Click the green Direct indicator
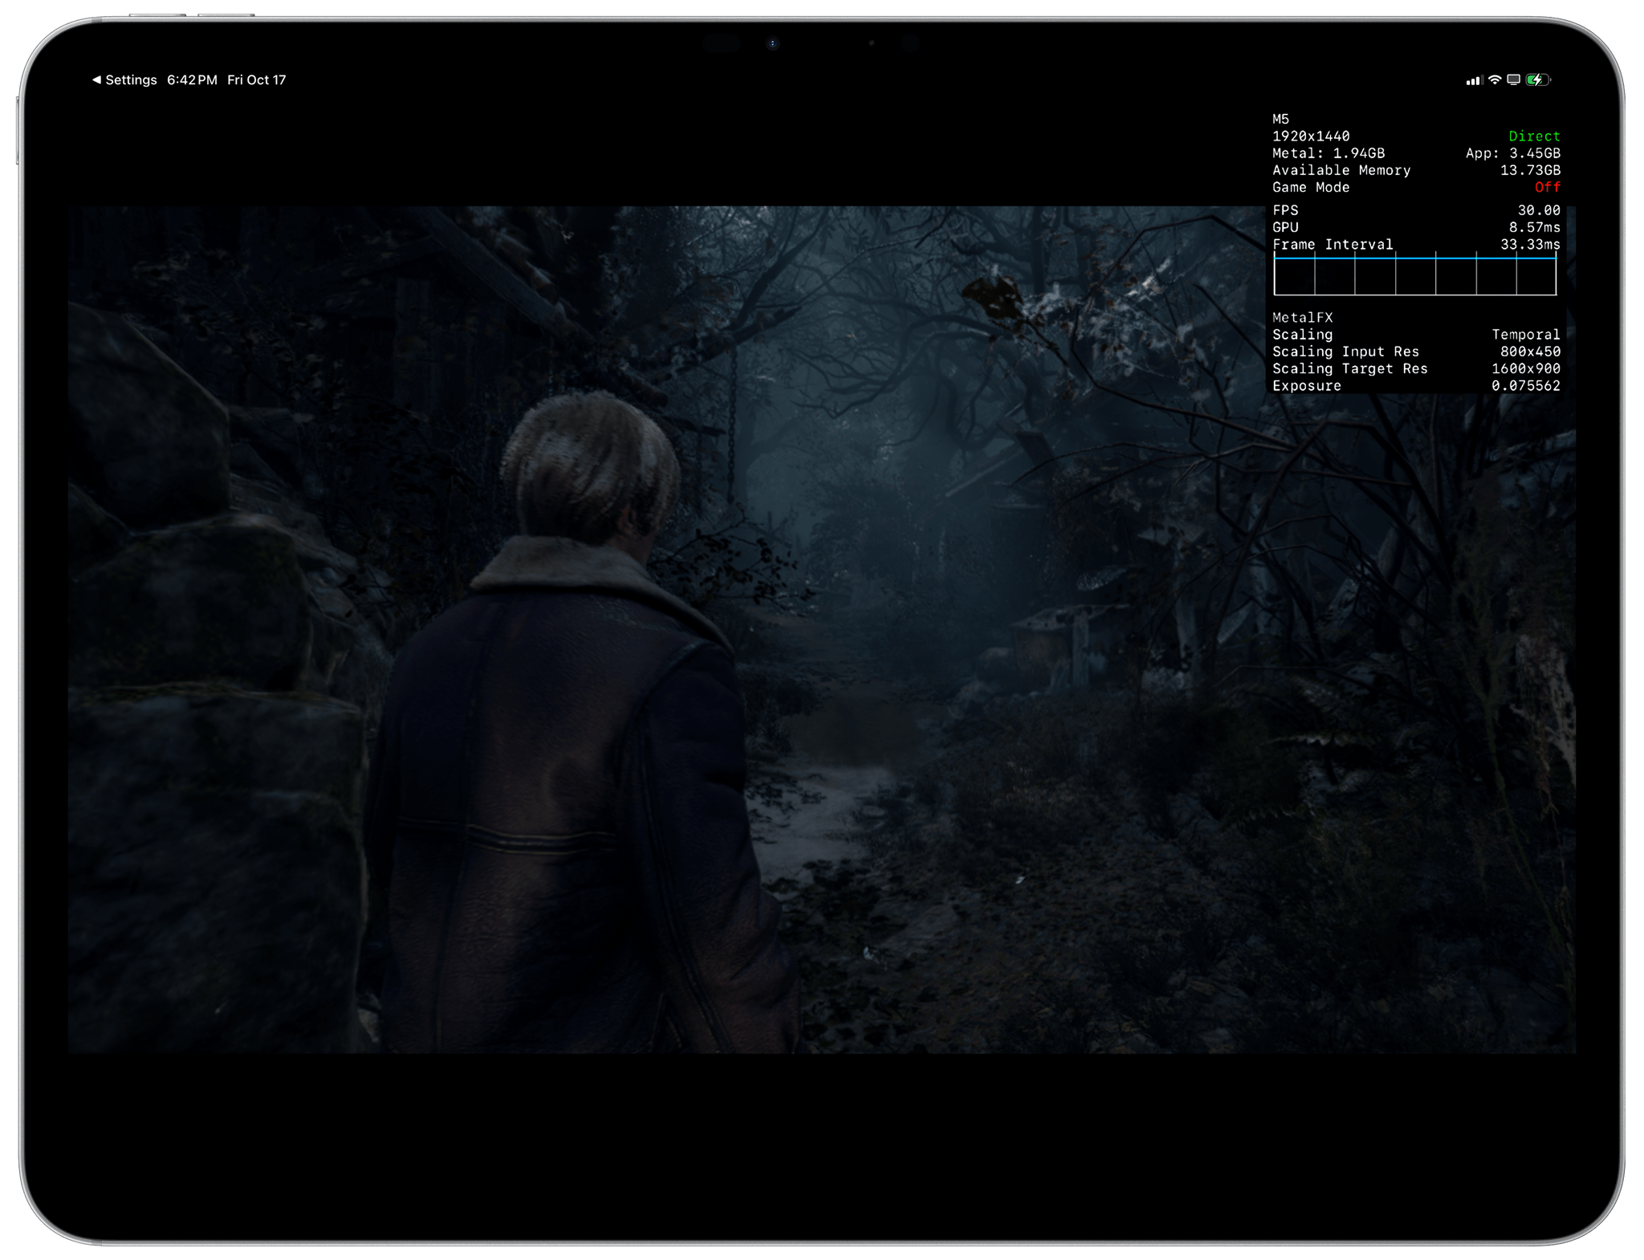Viewport: 1644px width, 1260px height. click(x=1533, y=136)
